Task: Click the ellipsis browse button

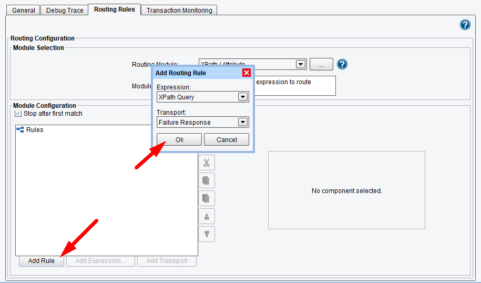Action: (x=321, y=64)
